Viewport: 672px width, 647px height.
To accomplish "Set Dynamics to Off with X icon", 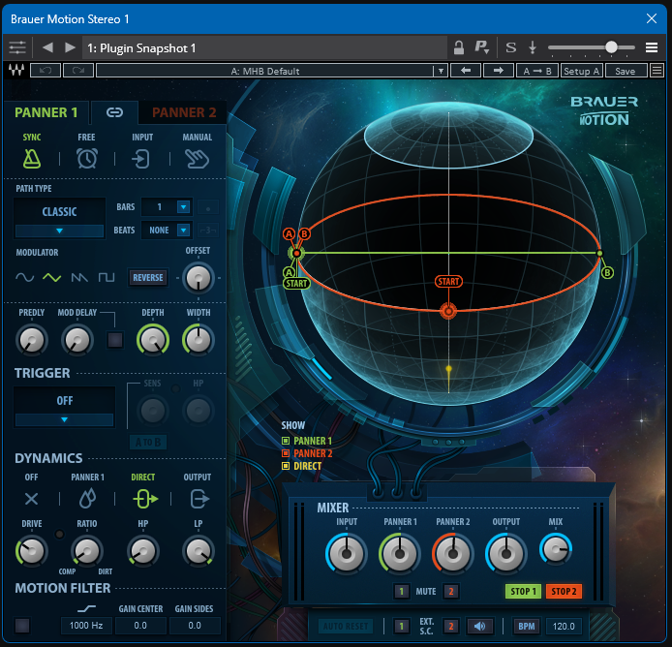I will coord(31,499).
